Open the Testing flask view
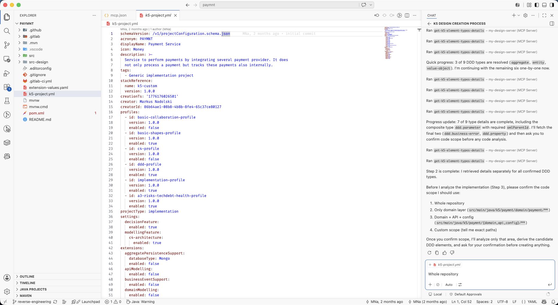Image resolution: width=558 pixels, height=305 pixels. coord(7,101)
